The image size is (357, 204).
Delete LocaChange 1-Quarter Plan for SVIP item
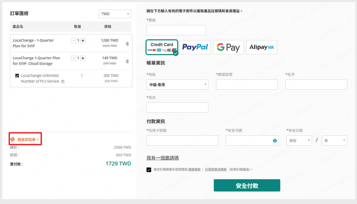[127, 44]
